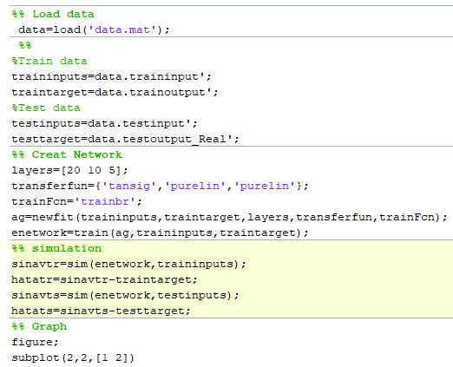Place cursor on traininputs=data.traininput' line
The height and width of the screenshot is (367, 453).
(x=112, y=76)
